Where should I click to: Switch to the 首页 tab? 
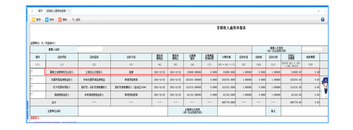tap(40, 11)
